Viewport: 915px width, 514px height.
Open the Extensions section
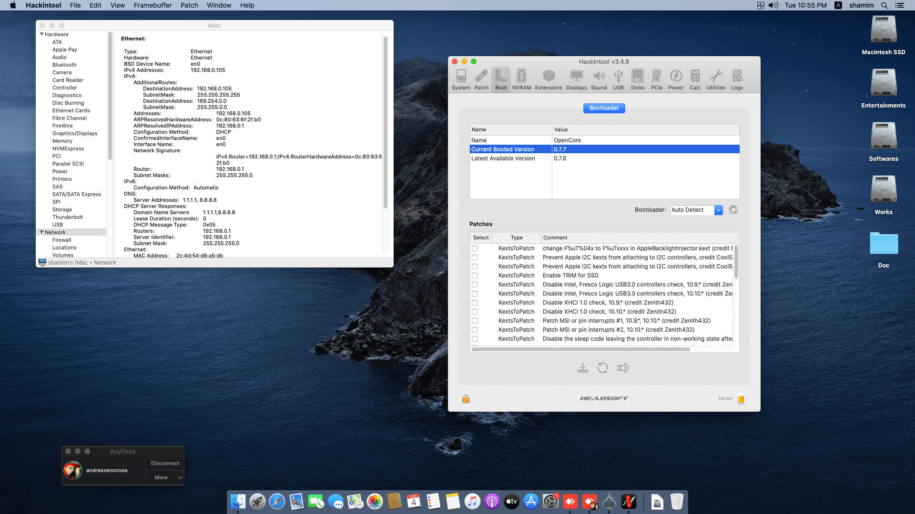pyautogui.click(x=549, y=79)
